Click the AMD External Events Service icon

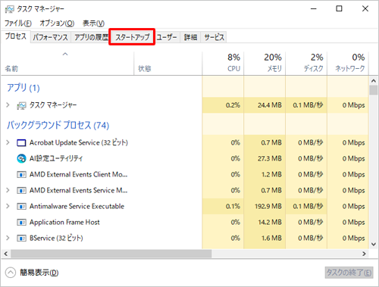(x=21, y=190)
